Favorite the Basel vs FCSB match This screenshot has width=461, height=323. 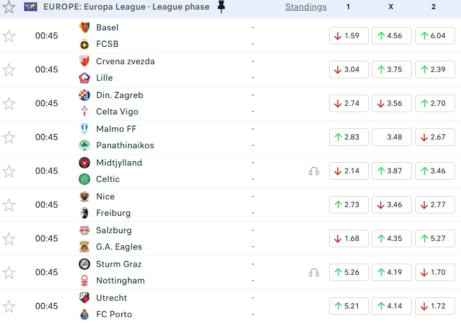[9, 36]
